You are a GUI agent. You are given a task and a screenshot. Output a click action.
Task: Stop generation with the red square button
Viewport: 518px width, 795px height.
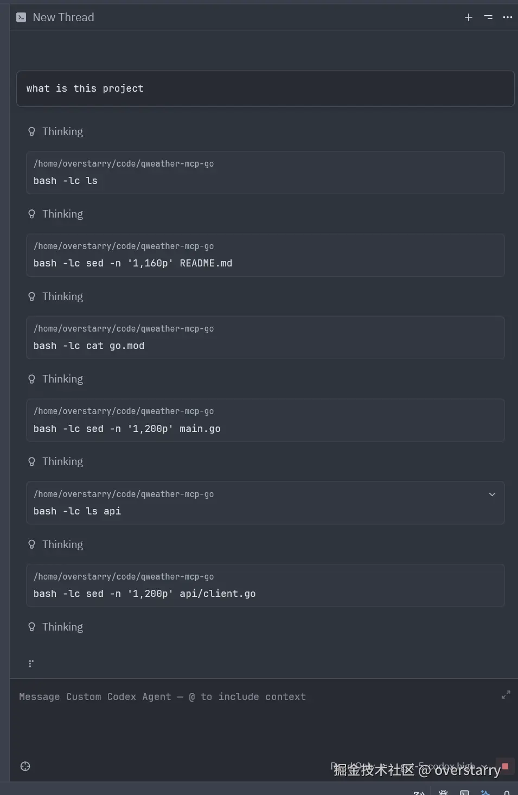[505, 766]
